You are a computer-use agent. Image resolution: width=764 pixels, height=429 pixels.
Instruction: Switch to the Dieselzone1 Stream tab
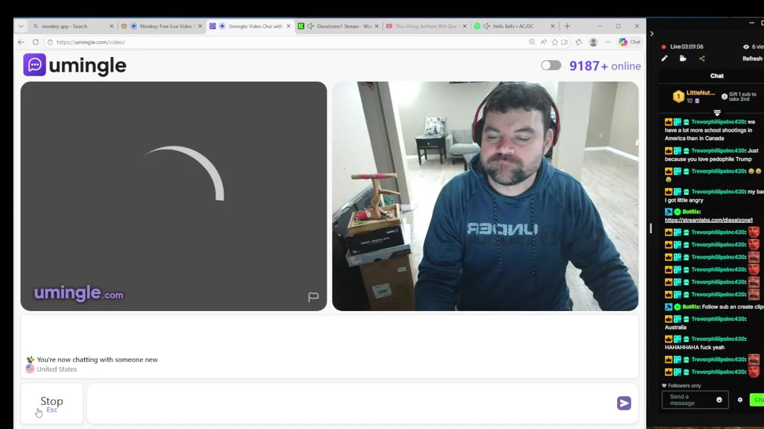coord(339,26)
